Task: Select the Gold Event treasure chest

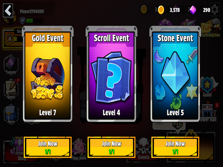Action: (48, 79)
